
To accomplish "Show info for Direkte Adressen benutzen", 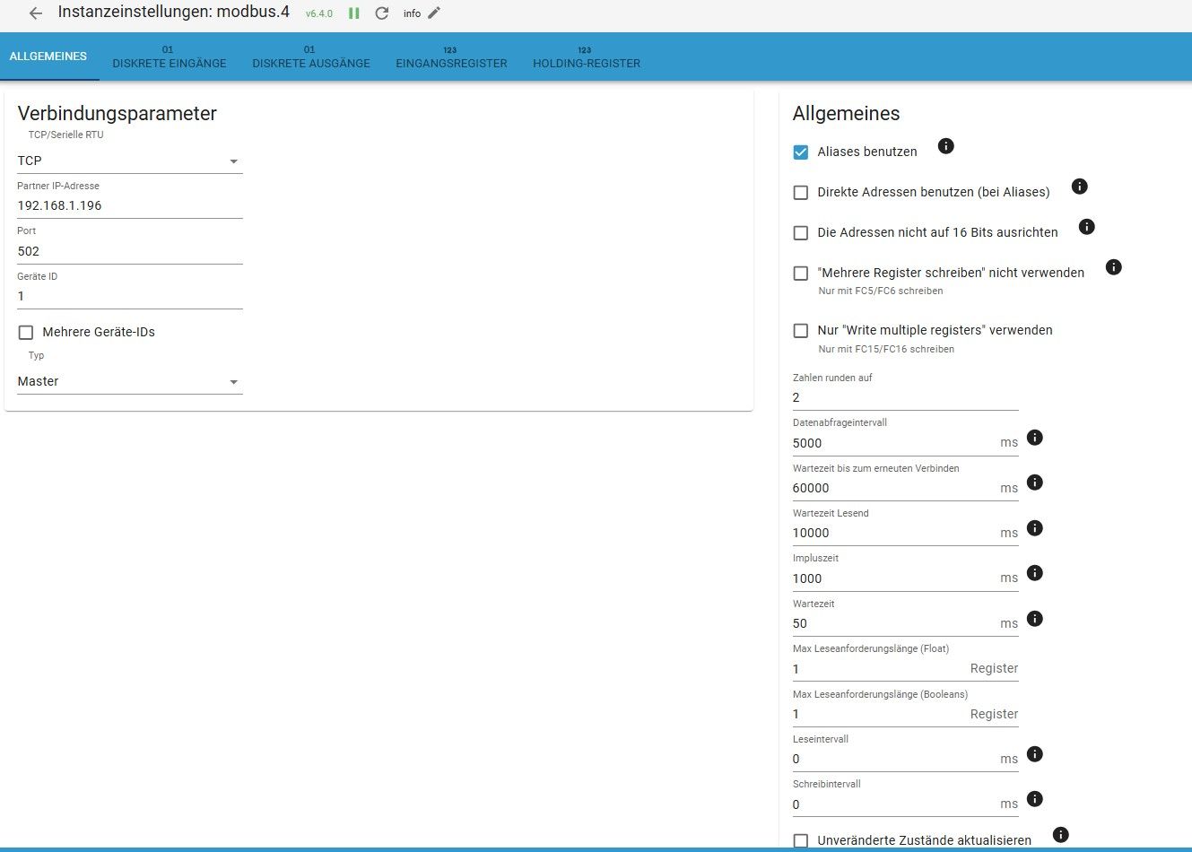I will (1080, 187).
